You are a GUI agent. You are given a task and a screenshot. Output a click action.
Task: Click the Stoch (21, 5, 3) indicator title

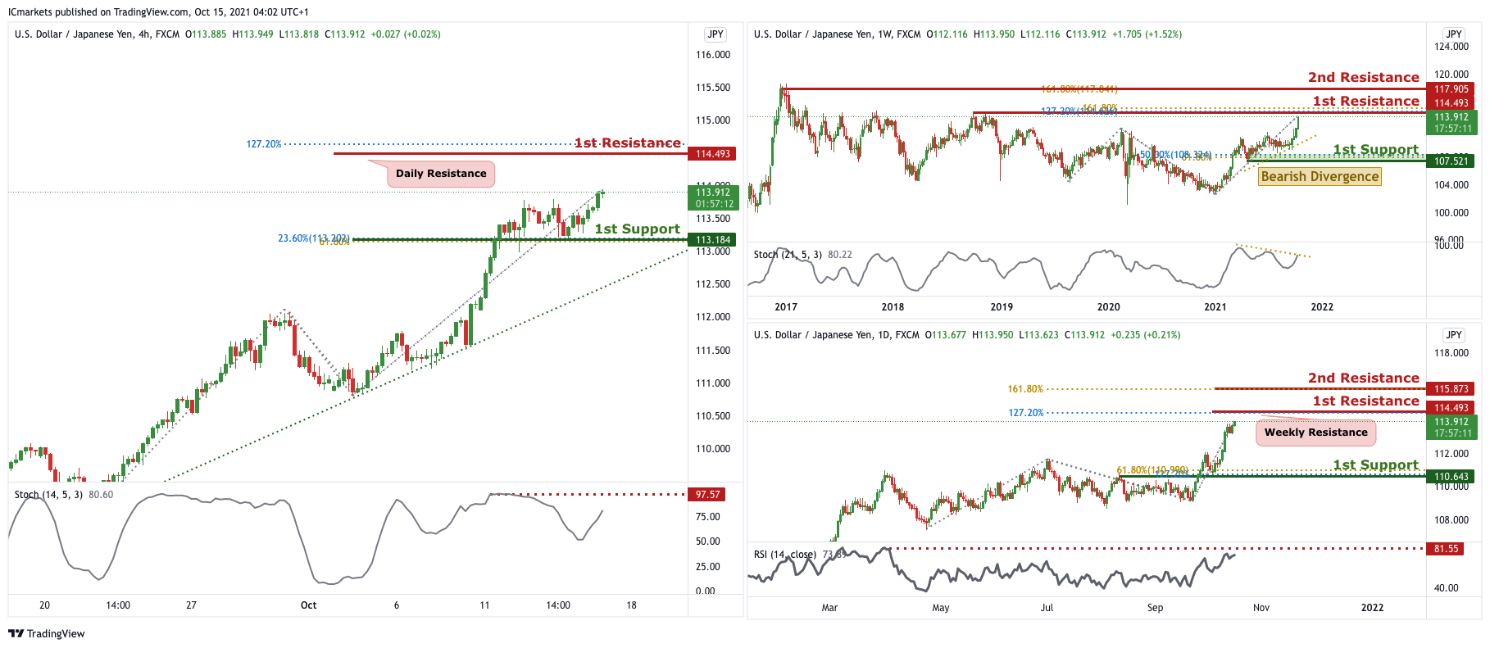point(788,255)
